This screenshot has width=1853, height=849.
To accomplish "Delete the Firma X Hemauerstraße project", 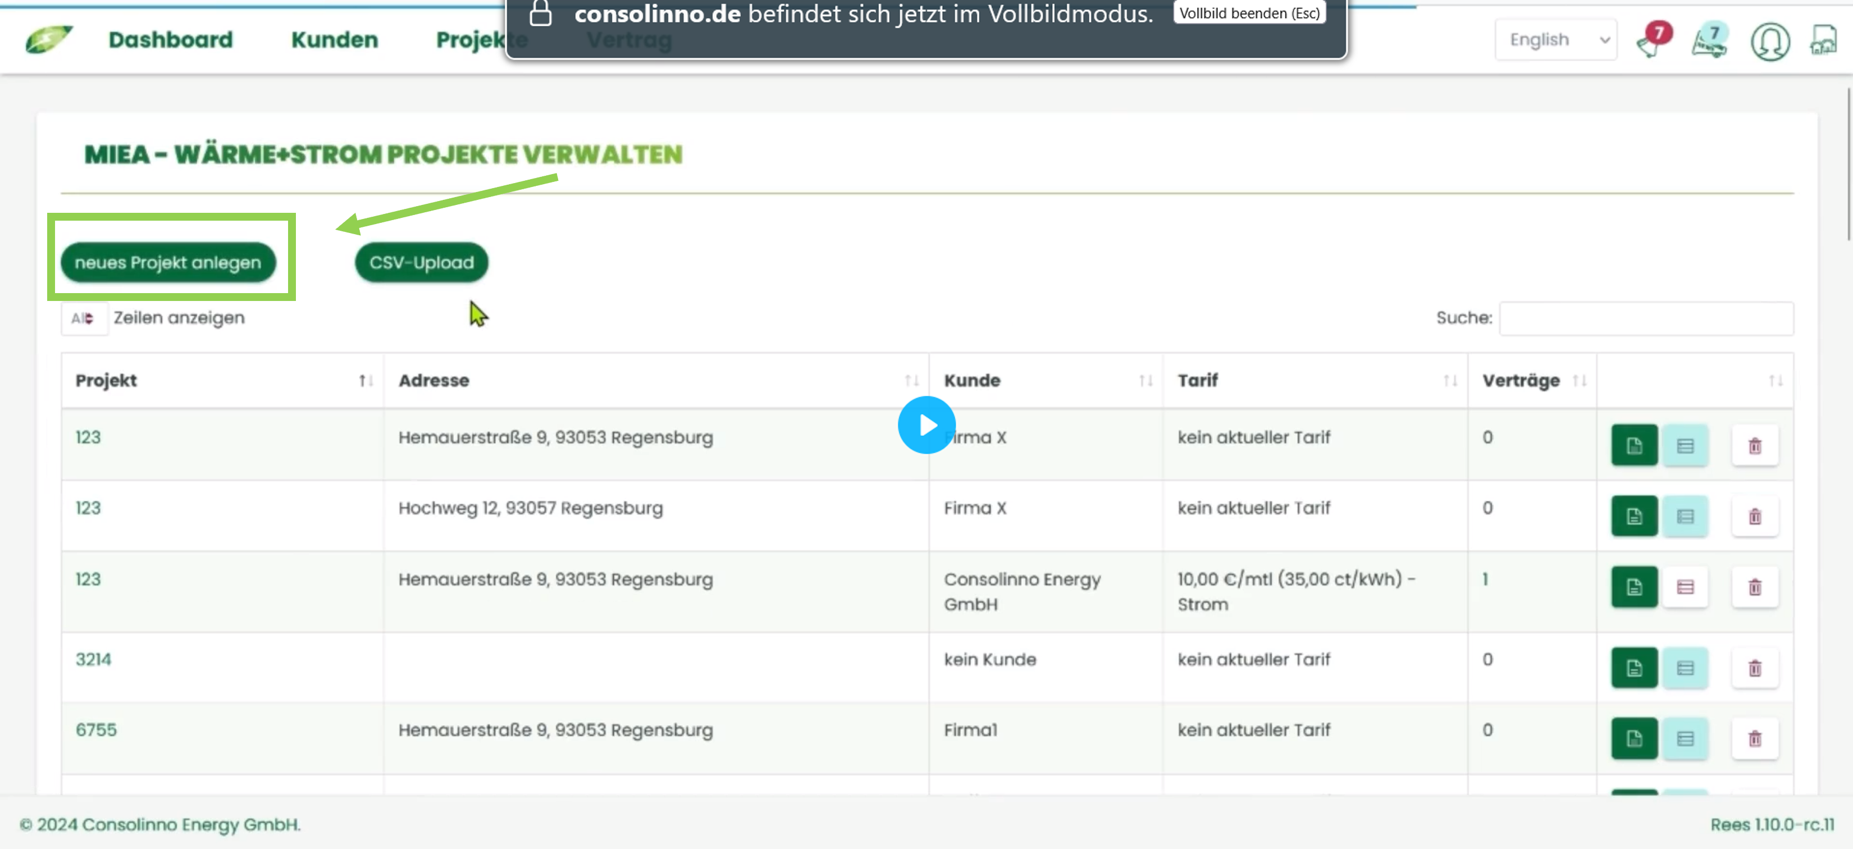I will 1755,445.
